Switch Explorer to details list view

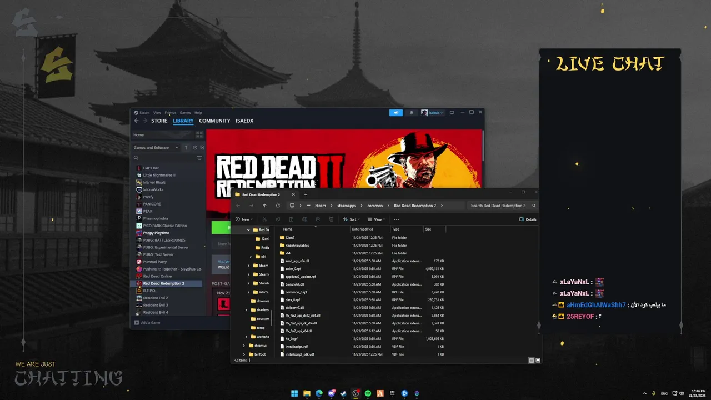(532, 360)
